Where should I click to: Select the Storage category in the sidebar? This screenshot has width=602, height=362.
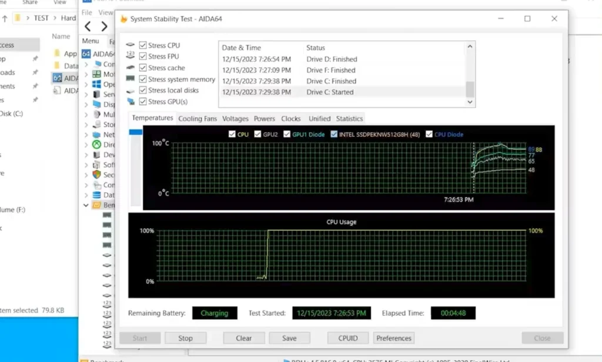pos(103,124)
